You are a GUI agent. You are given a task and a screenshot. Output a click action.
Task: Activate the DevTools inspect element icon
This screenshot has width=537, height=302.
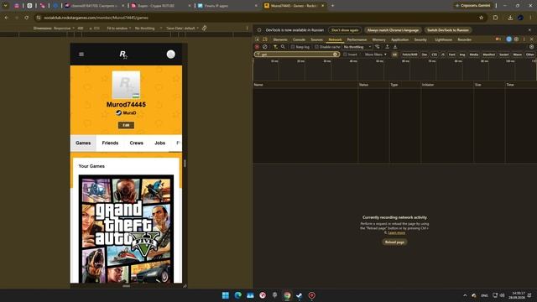click(x=258, y=39)
